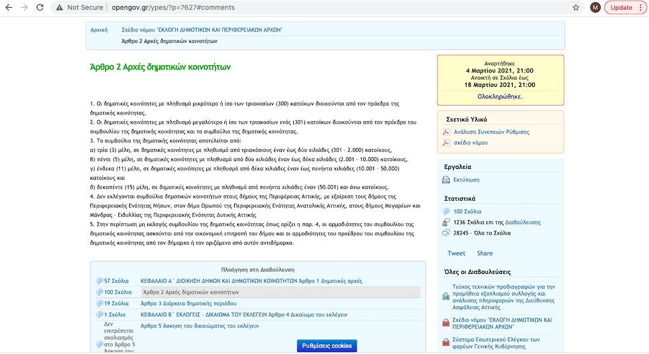Click the PDF icon beside Ανάλυση Συνεπειών Ρύθμισης
The height and width of the screenshot is (354, 649).
446,131
